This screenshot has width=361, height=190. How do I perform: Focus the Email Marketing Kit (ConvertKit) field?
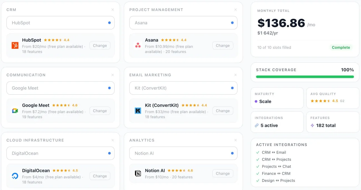pos(183,88)
